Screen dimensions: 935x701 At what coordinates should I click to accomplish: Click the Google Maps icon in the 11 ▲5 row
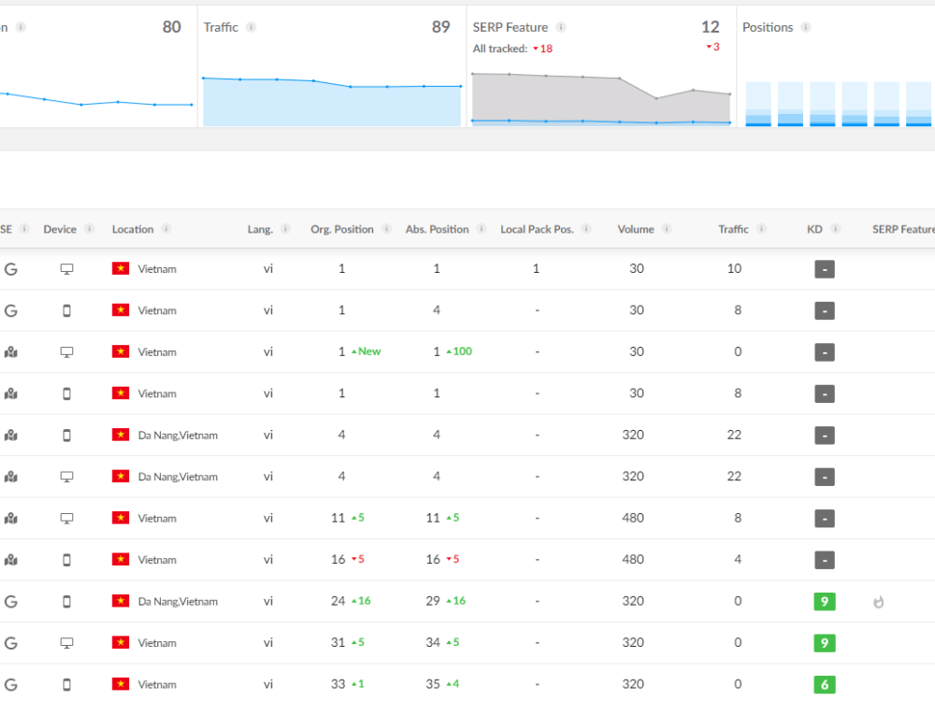[10, 519]
